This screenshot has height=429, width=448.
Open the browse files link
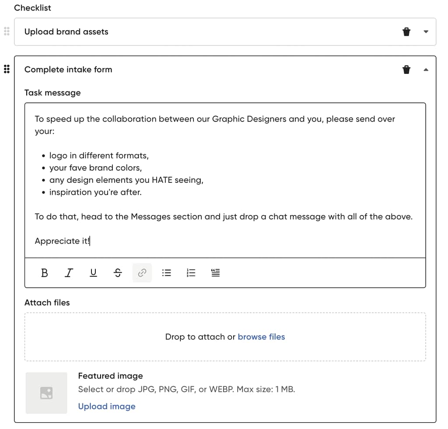[x=261, y=337]
